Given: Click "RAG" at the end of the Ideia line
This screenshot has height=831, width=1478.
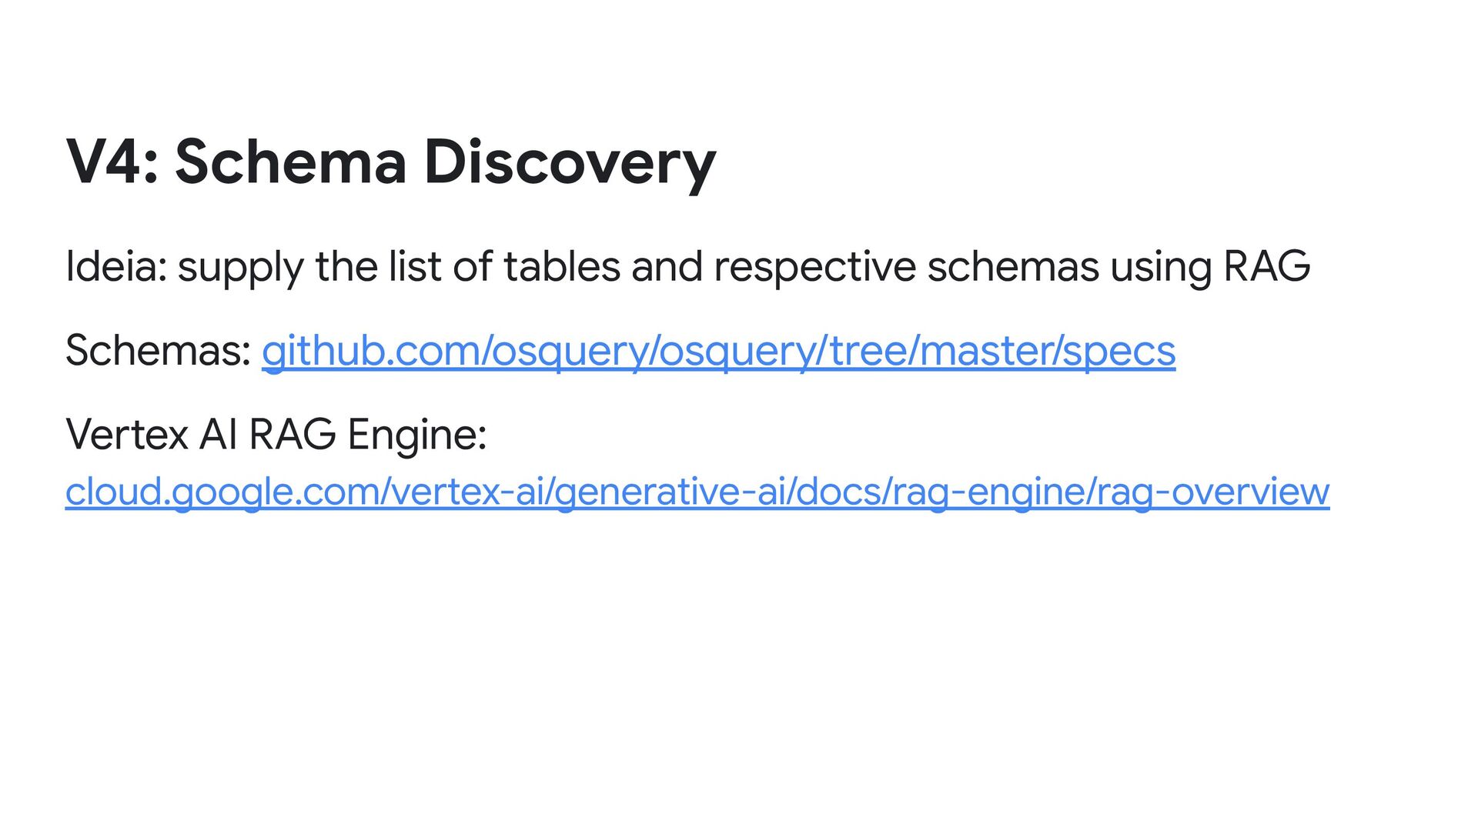Looking at the screenshot, I should point(1267,267).
